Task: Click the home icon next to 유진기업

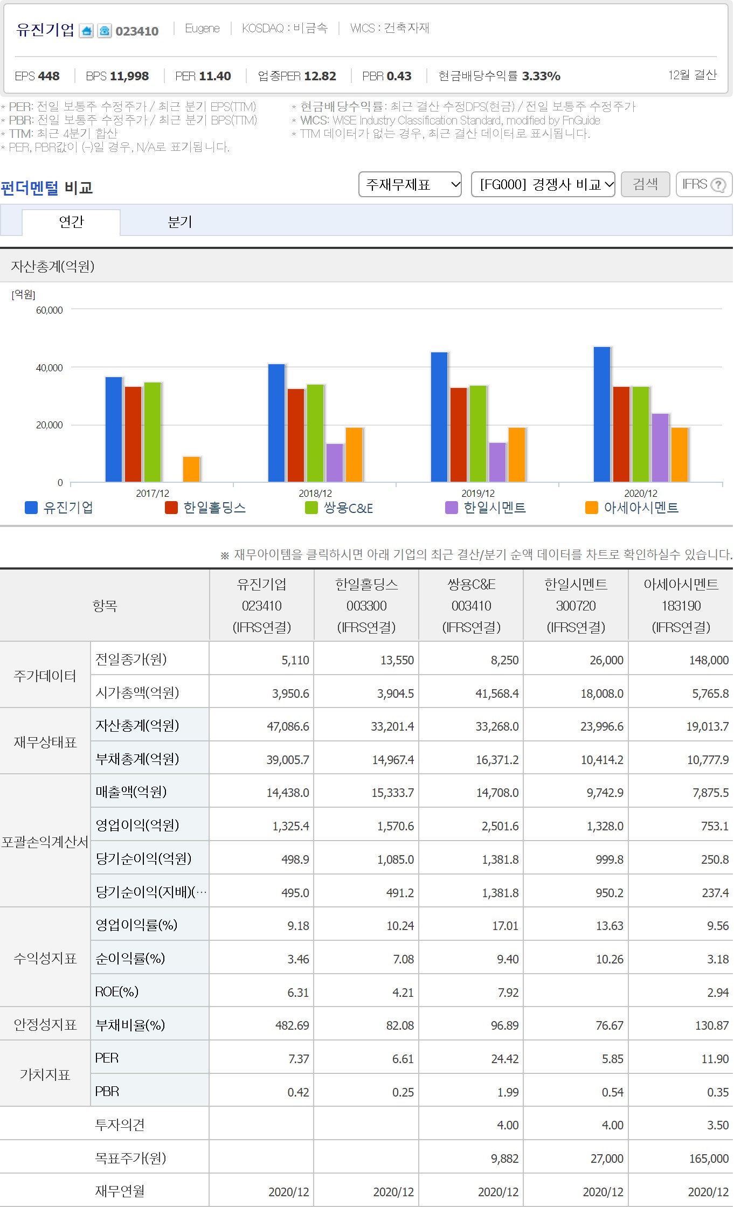Action: (x=86, y=31)
